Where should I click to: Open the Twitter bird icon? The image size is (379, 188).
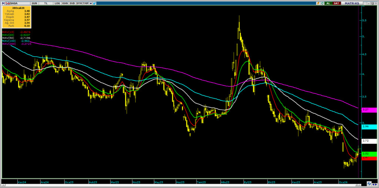[95, 3]
